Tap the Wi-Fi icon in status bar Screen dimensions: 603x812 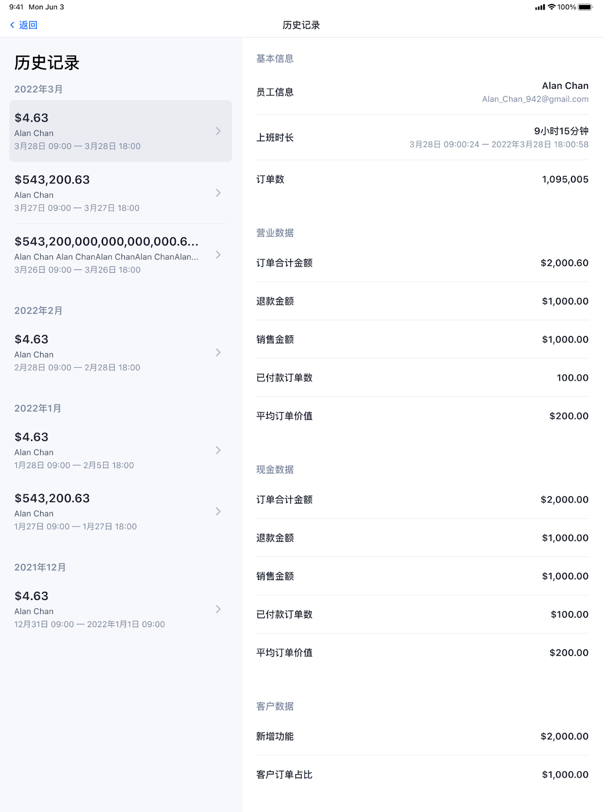tap(551, 7)
